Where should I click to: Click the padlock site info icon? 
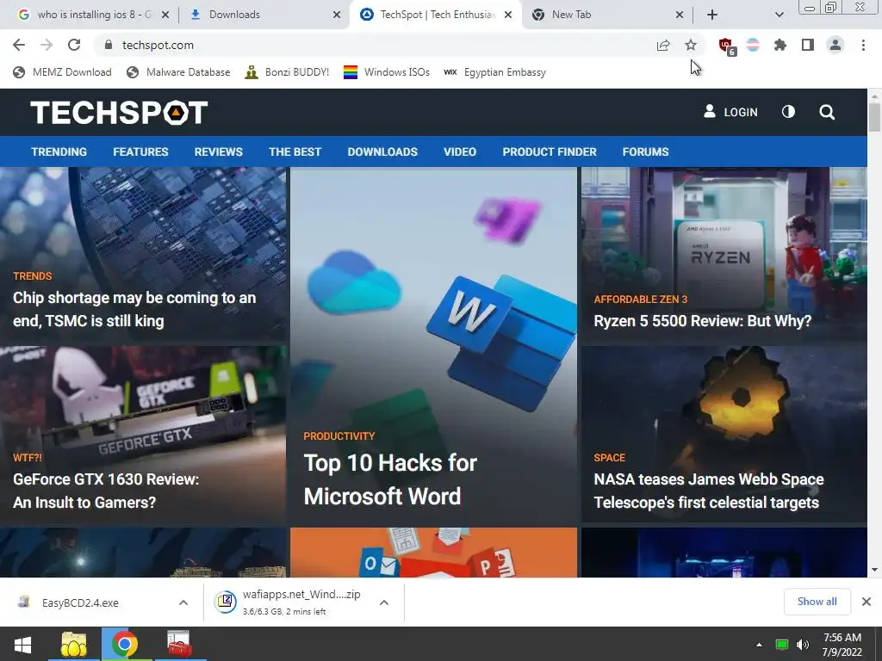(109, 45)
